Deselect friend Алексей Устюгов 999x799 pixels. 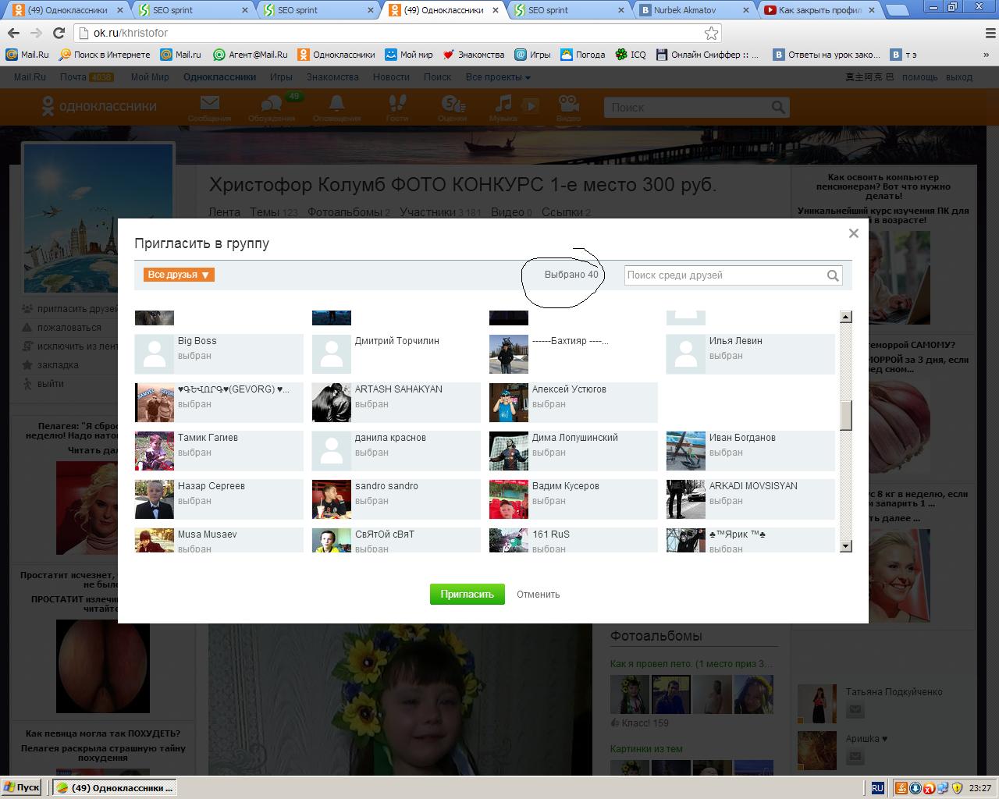click(x=573, y=402)
